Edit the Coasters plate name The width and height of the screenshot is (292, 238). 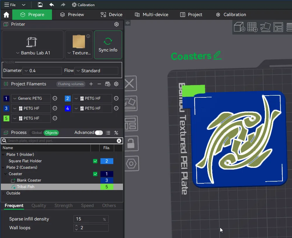pyautogui.click(x=217, y=55)
